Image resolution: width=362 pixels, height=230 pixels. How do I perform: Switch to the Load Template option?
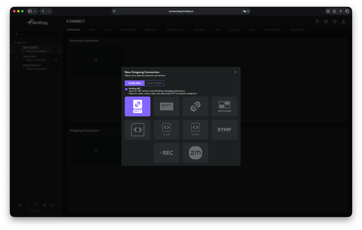(x=154, y=83)
